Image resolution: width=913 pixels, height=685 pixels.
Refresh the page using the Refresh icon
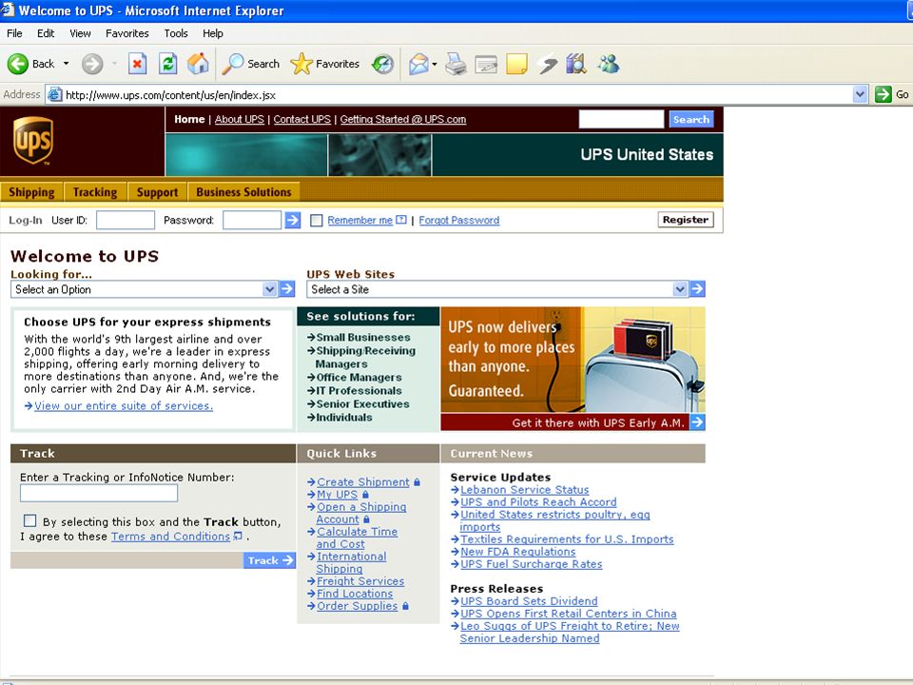[x=167, y=64]
